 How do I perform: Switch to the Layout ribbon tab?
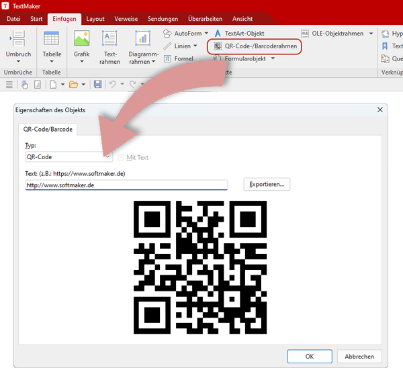[x=95, y=19]
